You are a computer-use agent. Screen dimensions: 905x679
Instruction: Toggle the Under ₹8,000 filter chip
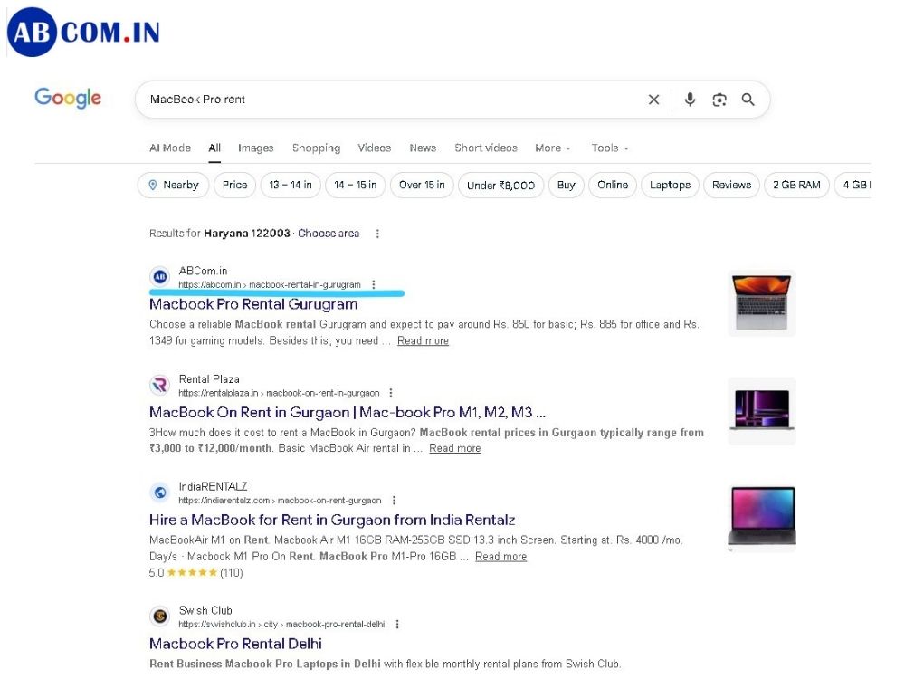500,185
